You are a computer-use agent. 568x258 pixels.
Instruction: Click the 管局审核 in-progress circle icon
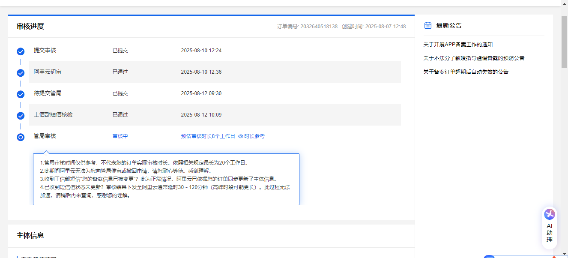[21, 137]
